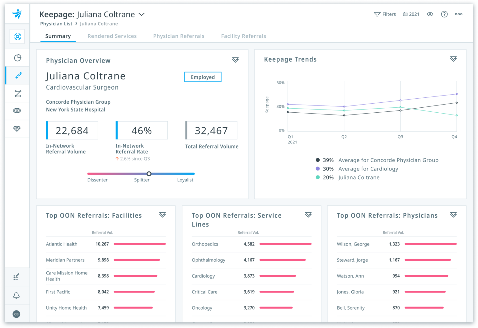478x328 pixels.
Task: Toggle the eye icon in the left sidebar
Action: pos(17,111)
